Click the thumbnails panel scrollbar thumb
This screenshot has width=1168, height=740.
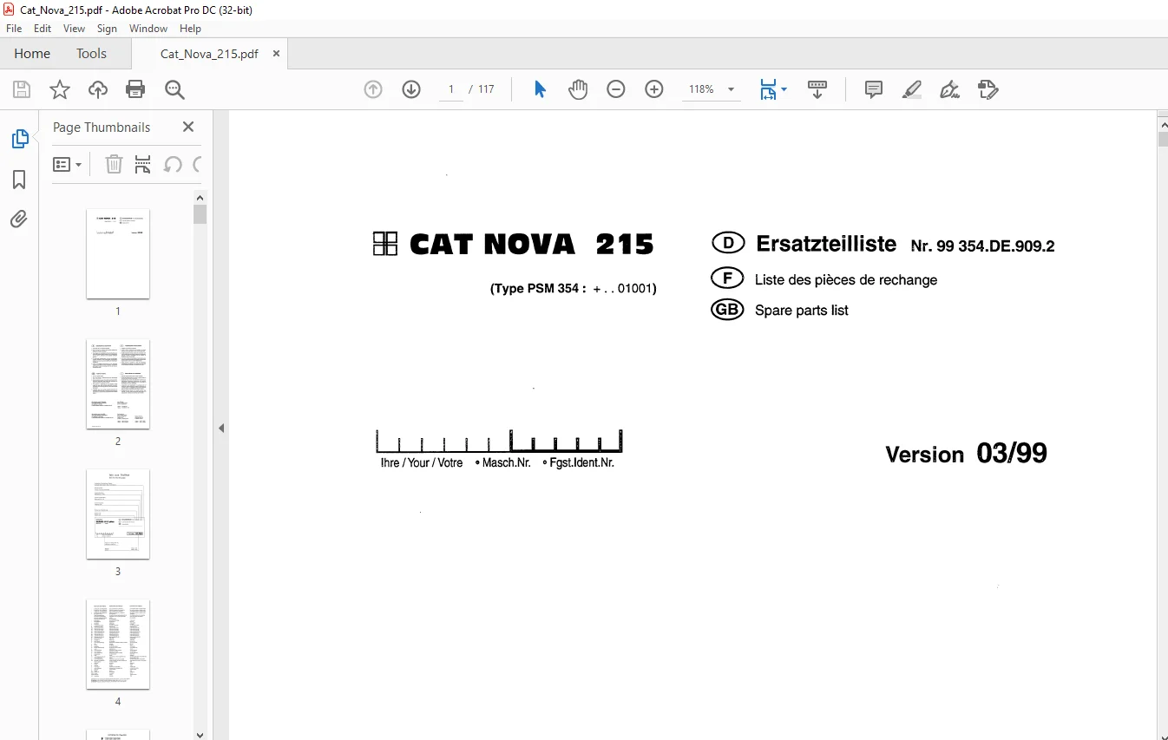[200, 213]
